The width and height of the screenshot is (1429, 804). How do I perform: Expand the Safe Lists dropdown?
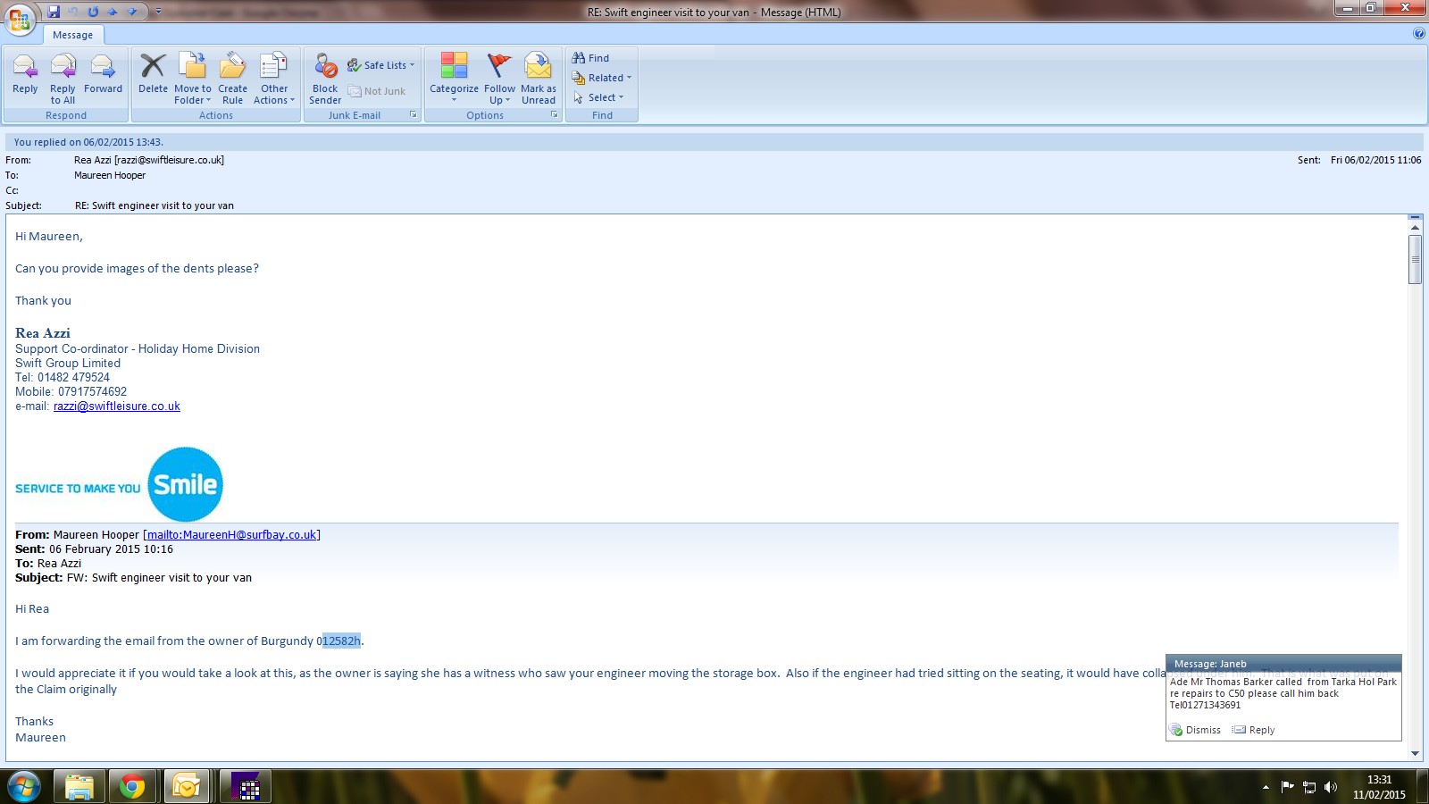(x=382, y=65)
